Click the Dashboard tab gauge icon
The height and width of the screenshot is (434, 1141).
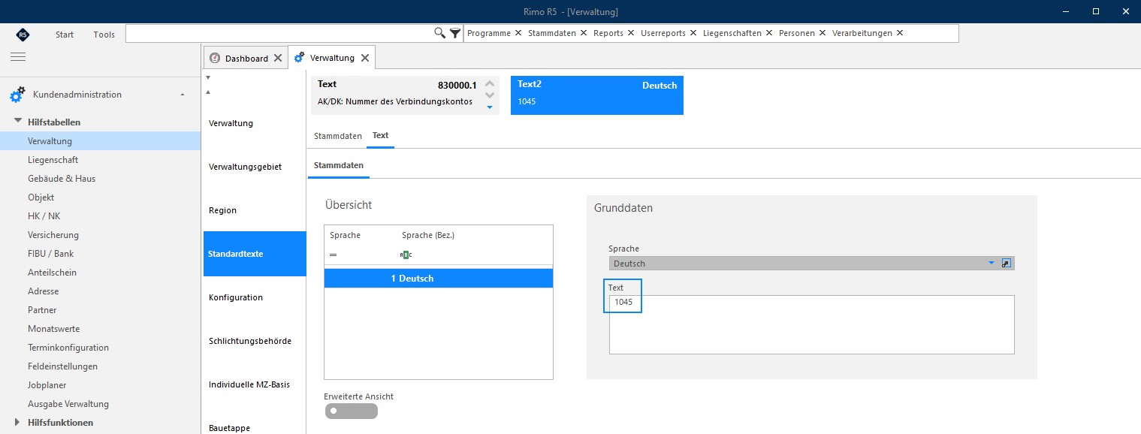click(x=215, y=58)
